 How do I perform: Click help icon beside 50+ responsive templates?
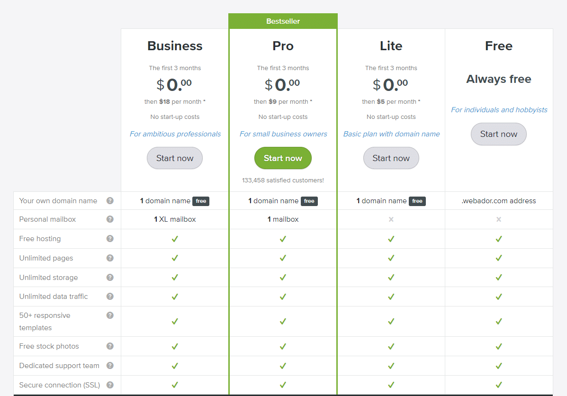[110, 315]
